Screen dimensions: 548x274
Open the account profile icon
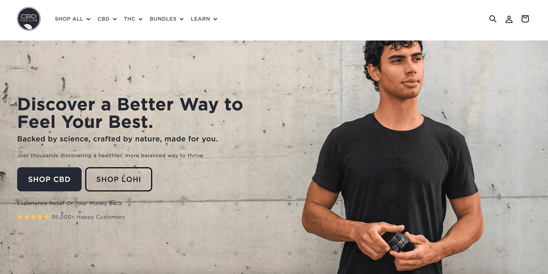coord(509,19)
